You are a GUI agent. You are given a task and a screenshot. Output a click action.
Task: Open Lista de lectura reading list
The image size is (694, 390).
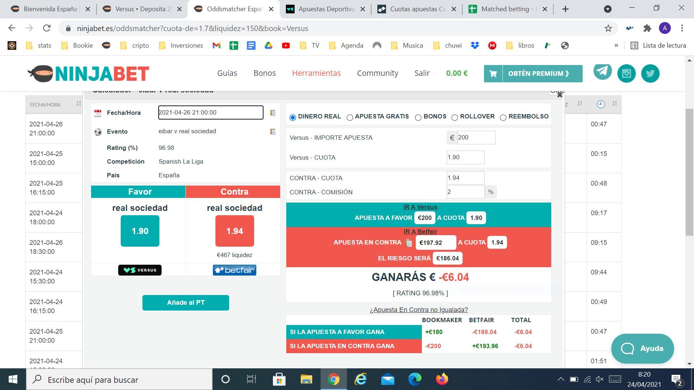pos(658,45)
